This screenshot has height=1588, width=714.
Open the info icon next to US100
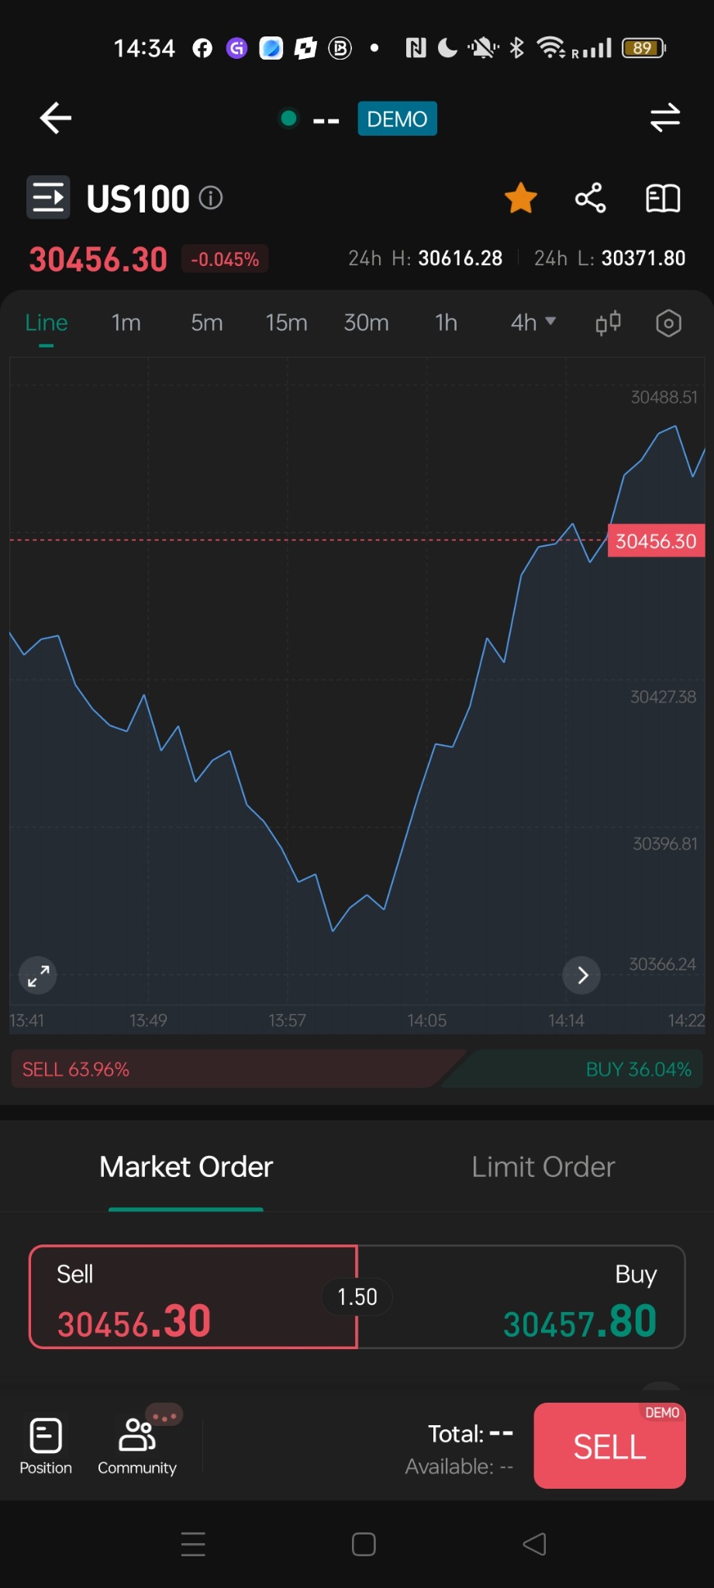point(211,198)
